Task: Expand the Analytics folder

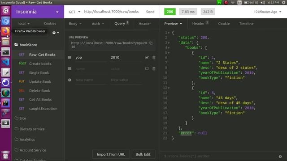Action: click(x=25, y=140)
